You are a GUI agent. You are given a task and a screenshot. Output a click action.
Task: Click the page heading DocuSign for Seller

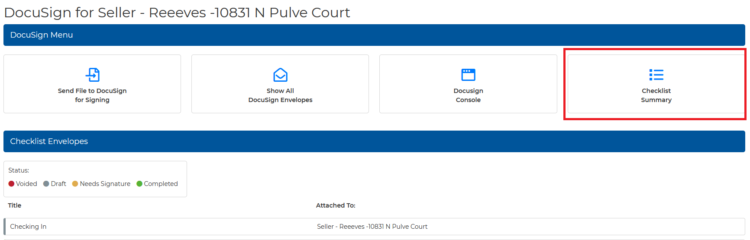(x=177, y=13)
